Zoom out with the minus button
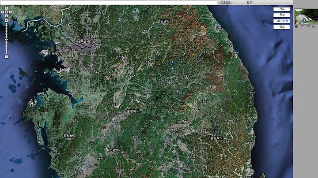 pyautogui.click(x=6, y=57)
